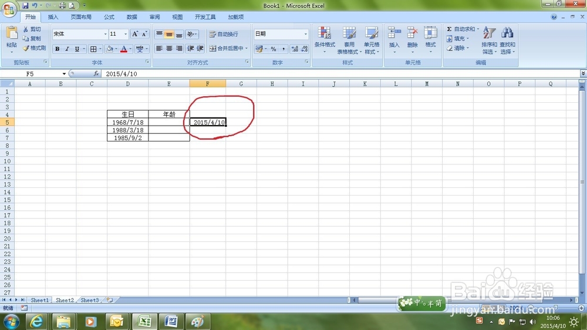The width and height of the screenshot is (587, 330).
Task: Click Insert cells (插入) icon
Action: [x=394, y=33]
